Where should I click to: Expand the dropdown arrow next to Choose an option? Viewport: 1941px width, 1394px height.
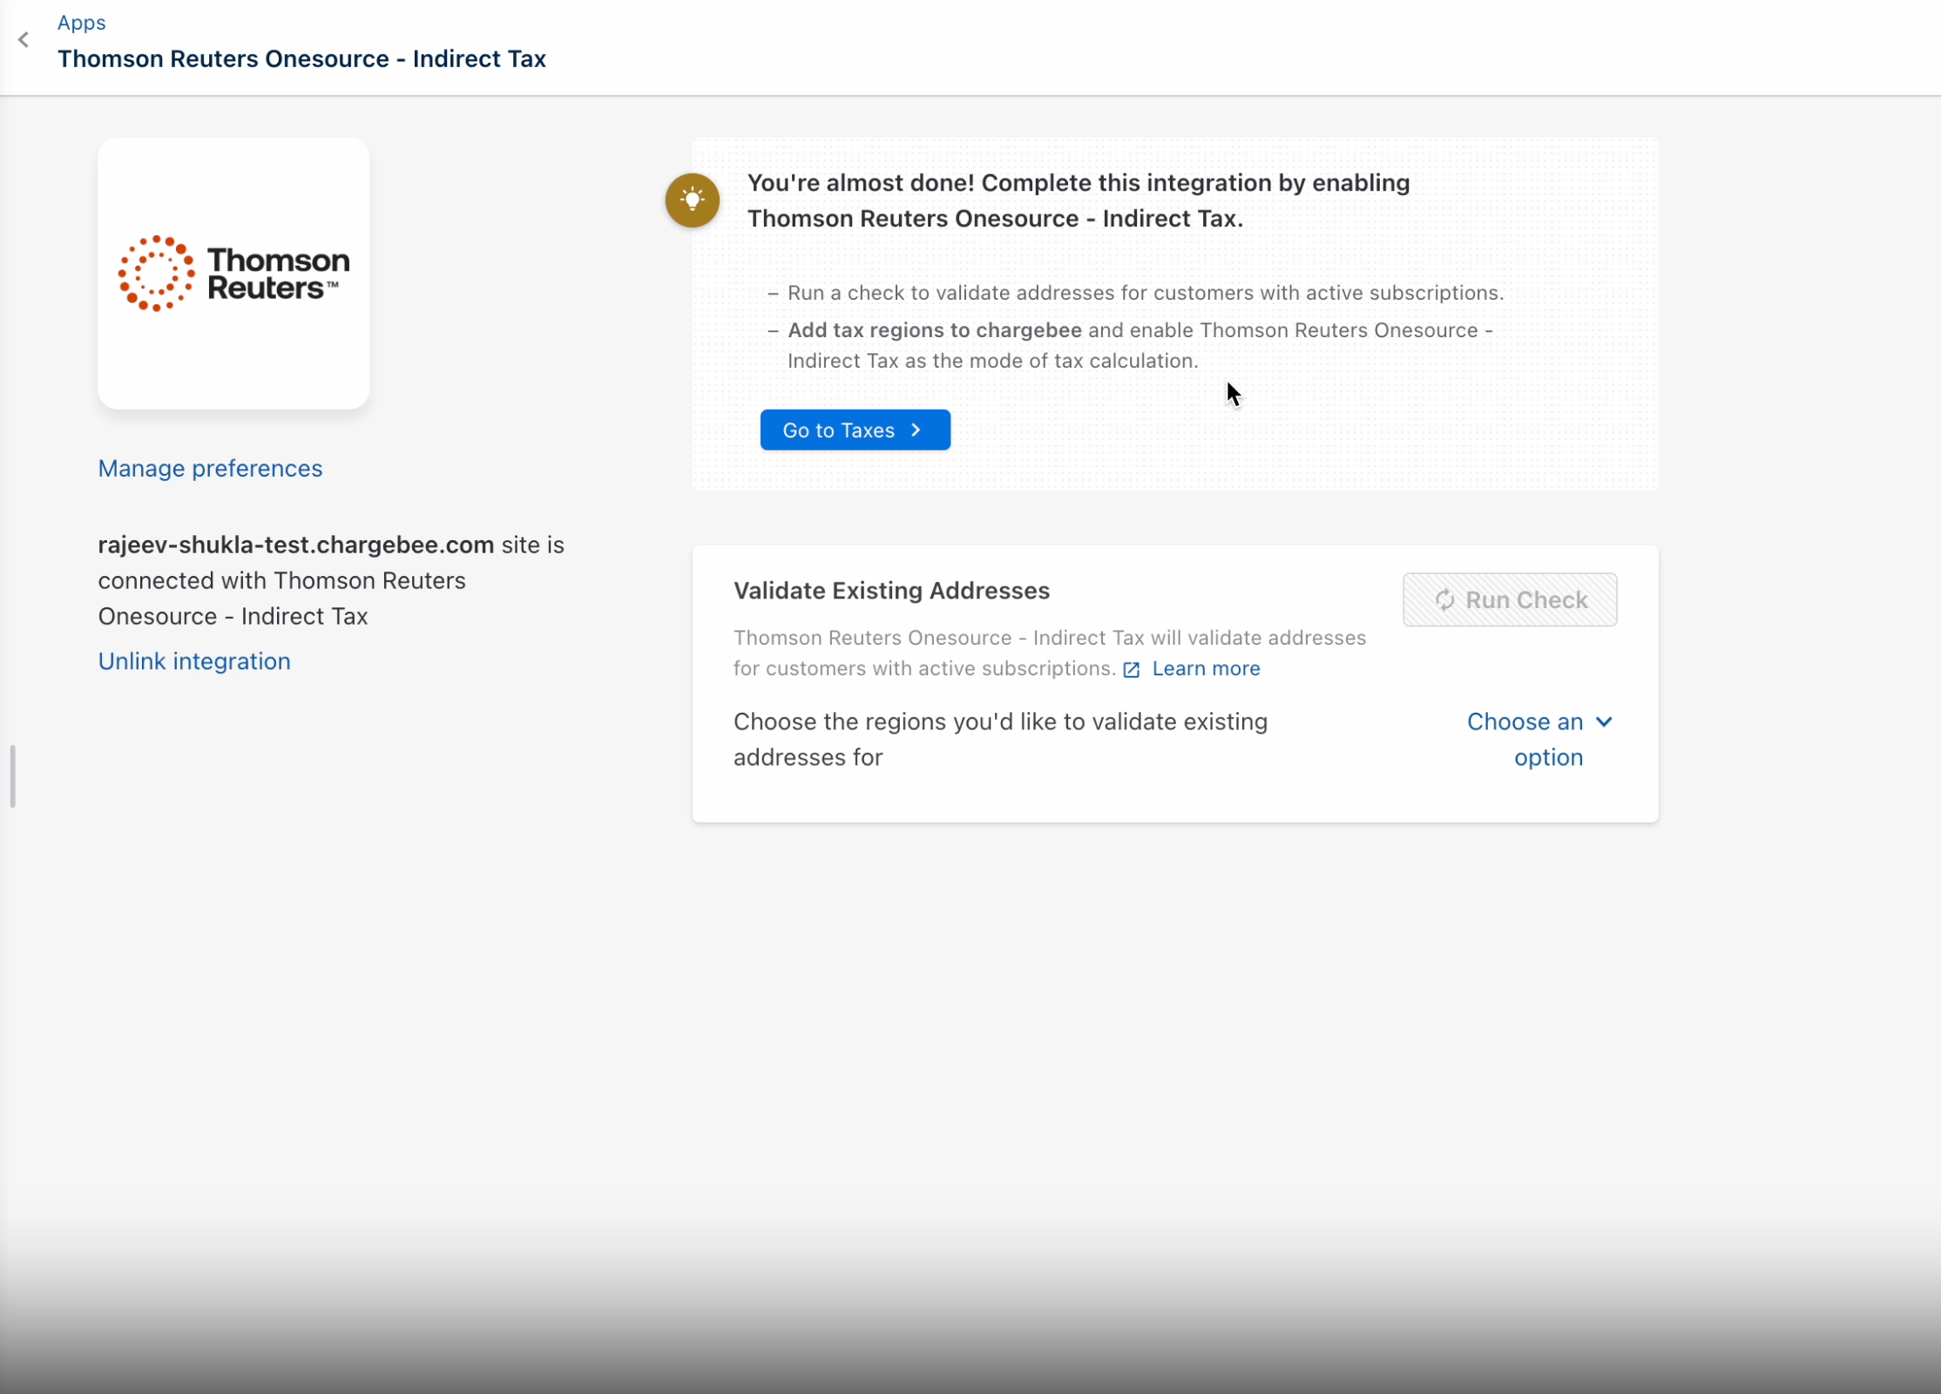[1604, 722]
